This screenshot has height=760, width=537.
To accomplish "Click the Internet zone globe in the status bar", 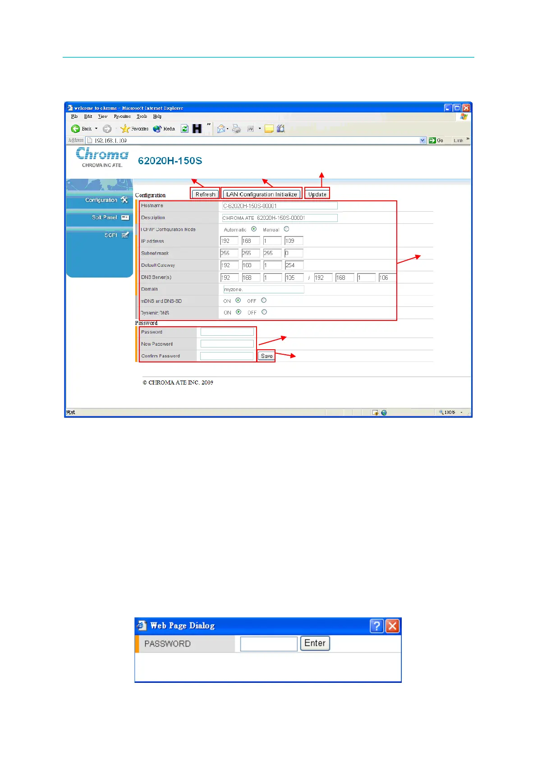I will [384, 412].
